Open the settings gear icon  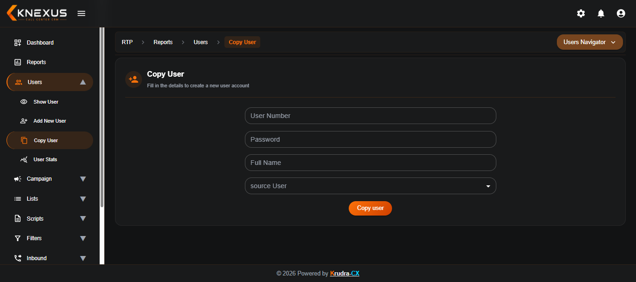click(581, 13)
